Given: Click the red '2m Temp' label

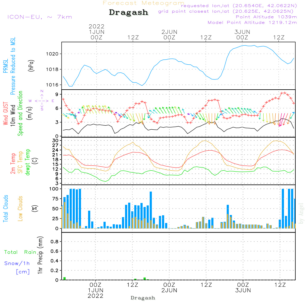Looking at the screenshot, I should 13,164.
